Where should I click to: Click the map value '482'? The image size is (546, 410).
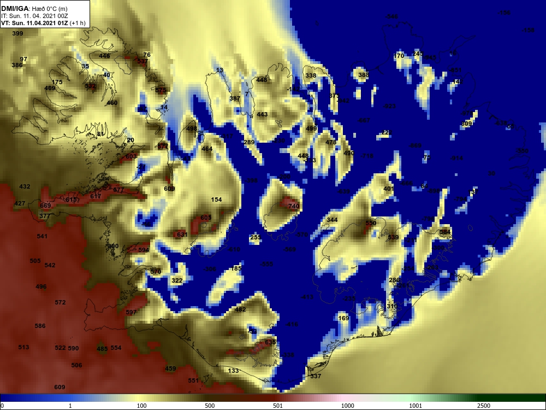(x=240, y=309)
